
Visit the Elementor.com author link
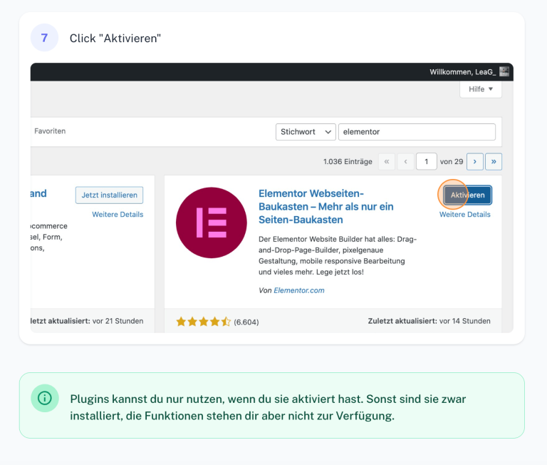299,290
